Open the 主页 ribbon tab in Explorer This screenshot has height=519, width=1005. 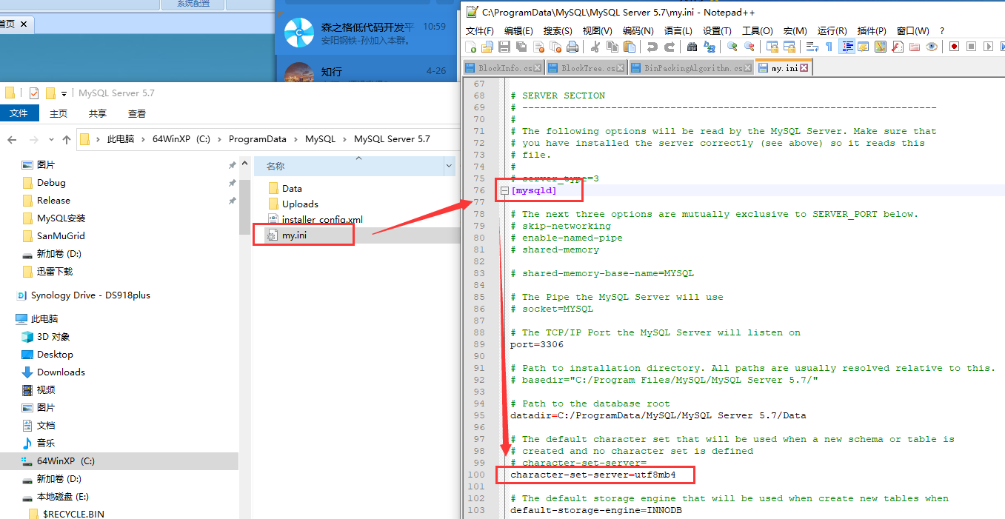point(59,113)
